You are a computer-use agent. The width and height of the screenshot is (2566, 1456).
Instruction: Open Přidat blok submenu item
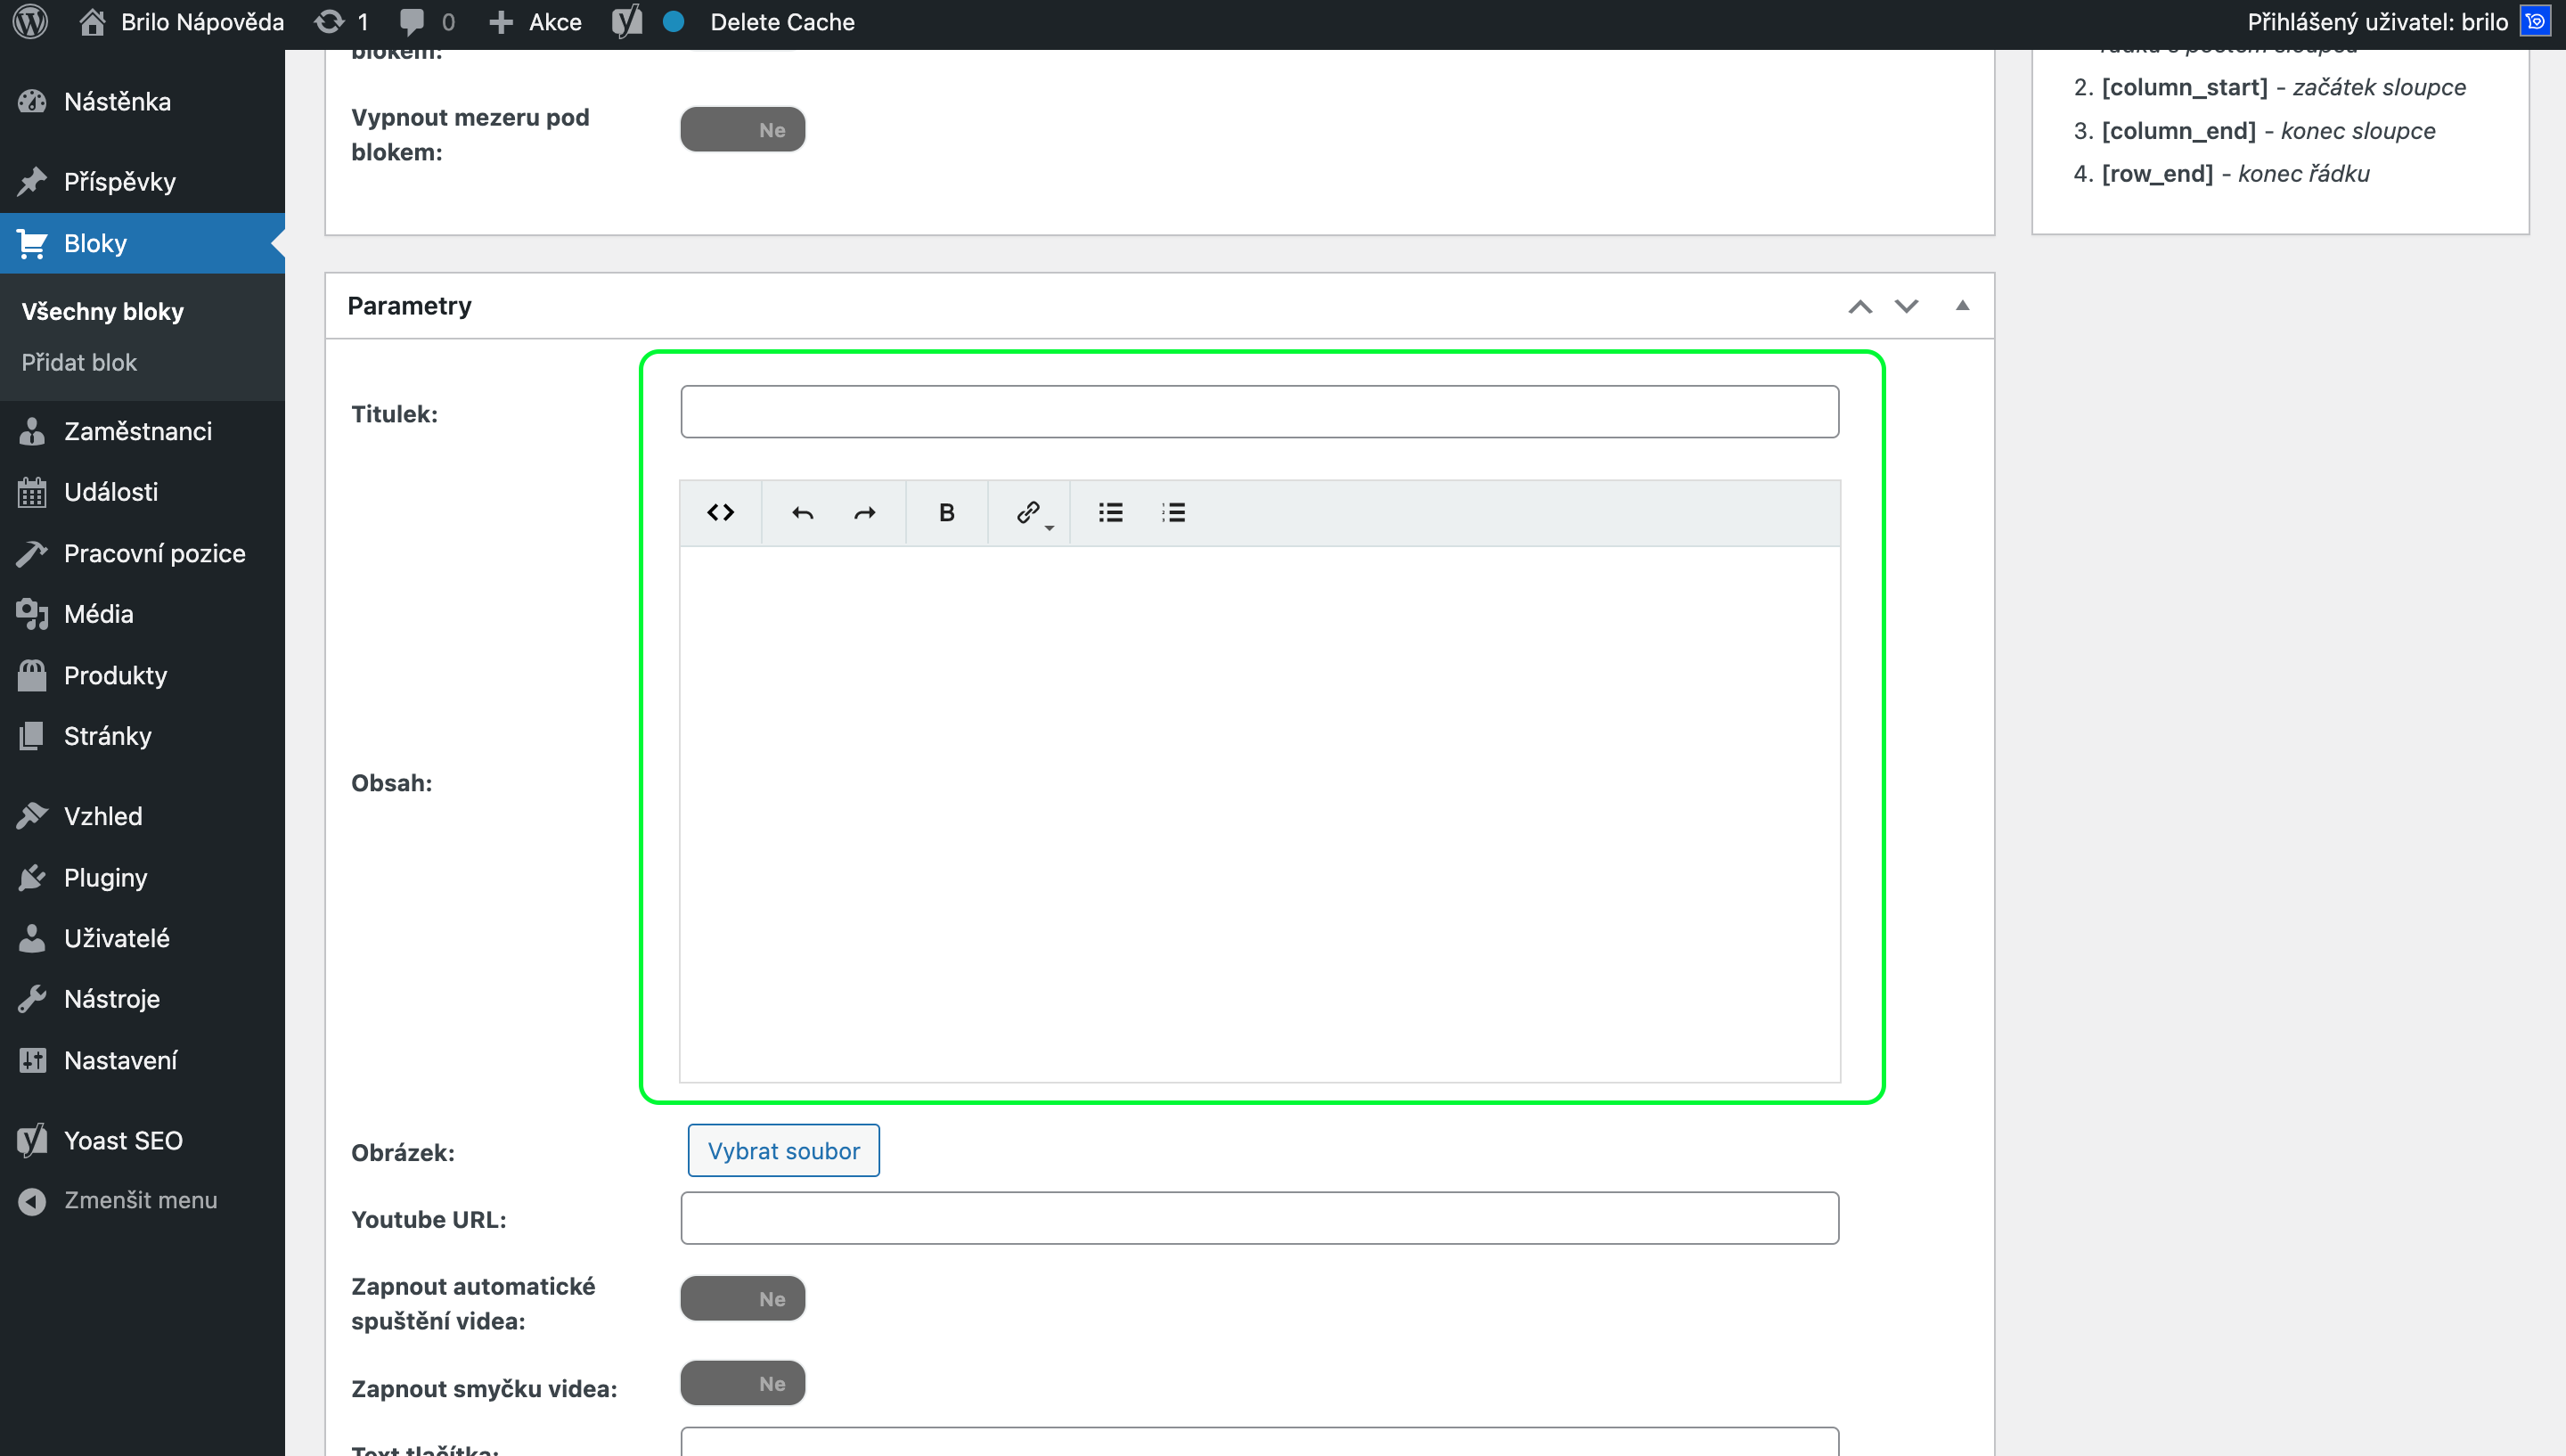coord(79,363)
